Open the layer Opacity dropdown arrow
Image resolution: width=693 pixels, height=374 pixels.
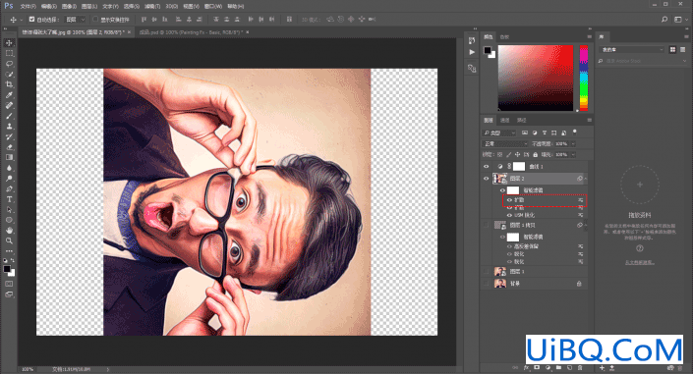click(x=573, y=144)
